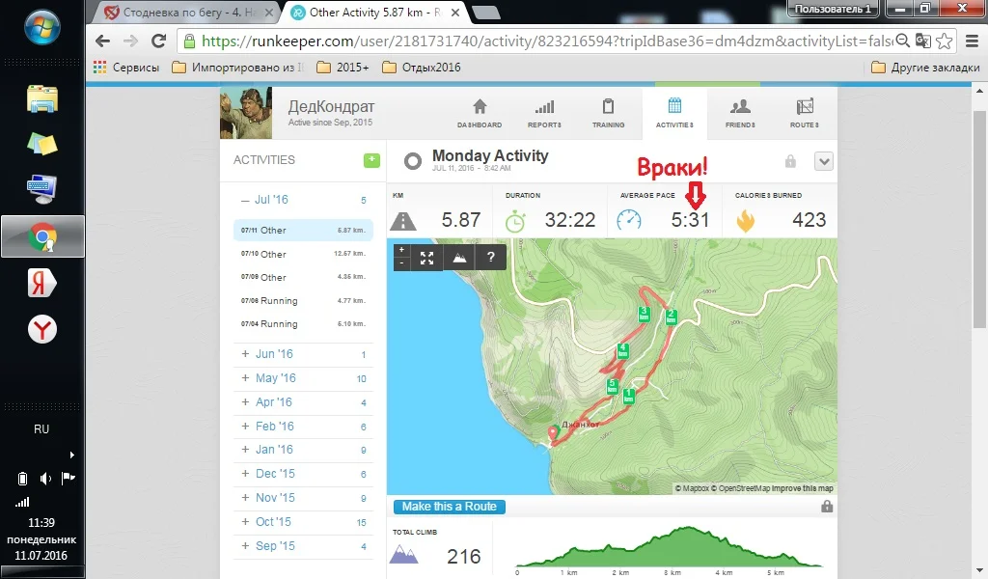Click the page vertical scrollbar
988x579 pixels.
979,219
